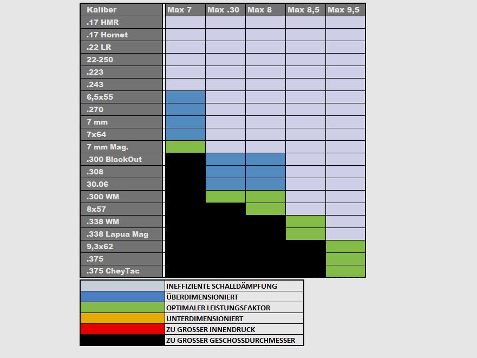Click the Ineffiziente Schalldämpfung legend label
477x358 pixels.
[x=221, y=286]
